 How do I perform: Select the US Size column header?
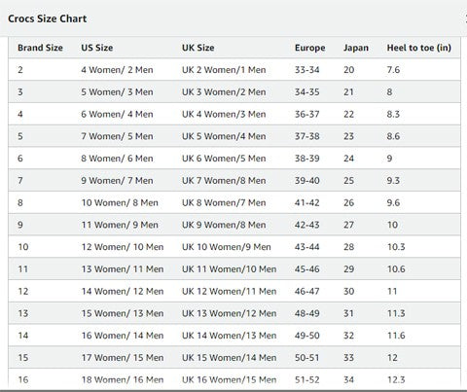[97, 48]
